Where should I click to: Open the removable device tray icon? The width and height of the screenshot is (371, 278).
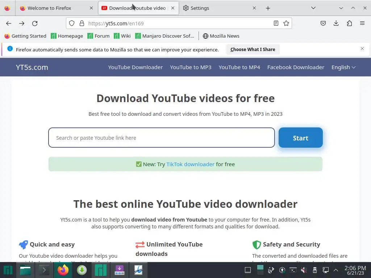(315, 270)
